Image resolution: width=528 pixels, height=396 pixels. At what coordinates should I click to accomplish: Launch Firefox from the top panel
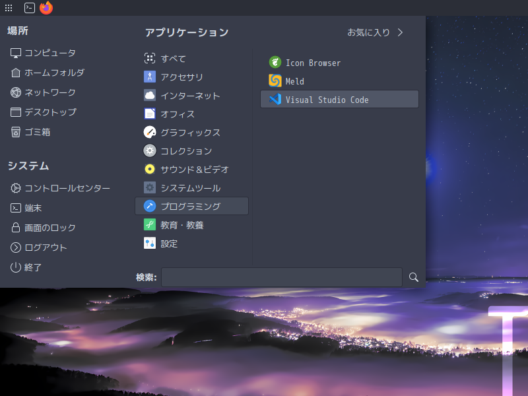(x=46, y=8)
